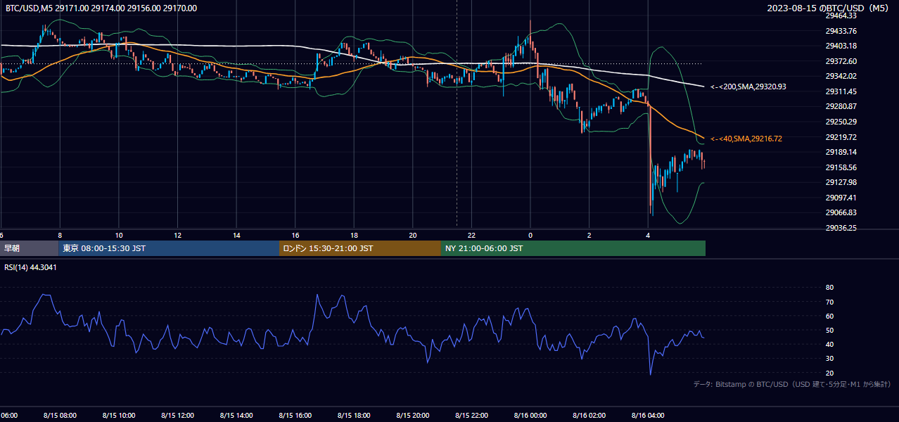Click the 8/15 14:00 date axis label
The width and height of the screenshot is (899, 422).
click(x=236, y=415)
